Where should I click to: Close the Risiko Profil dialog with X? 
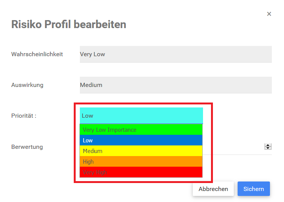click(x=269, y=14)
